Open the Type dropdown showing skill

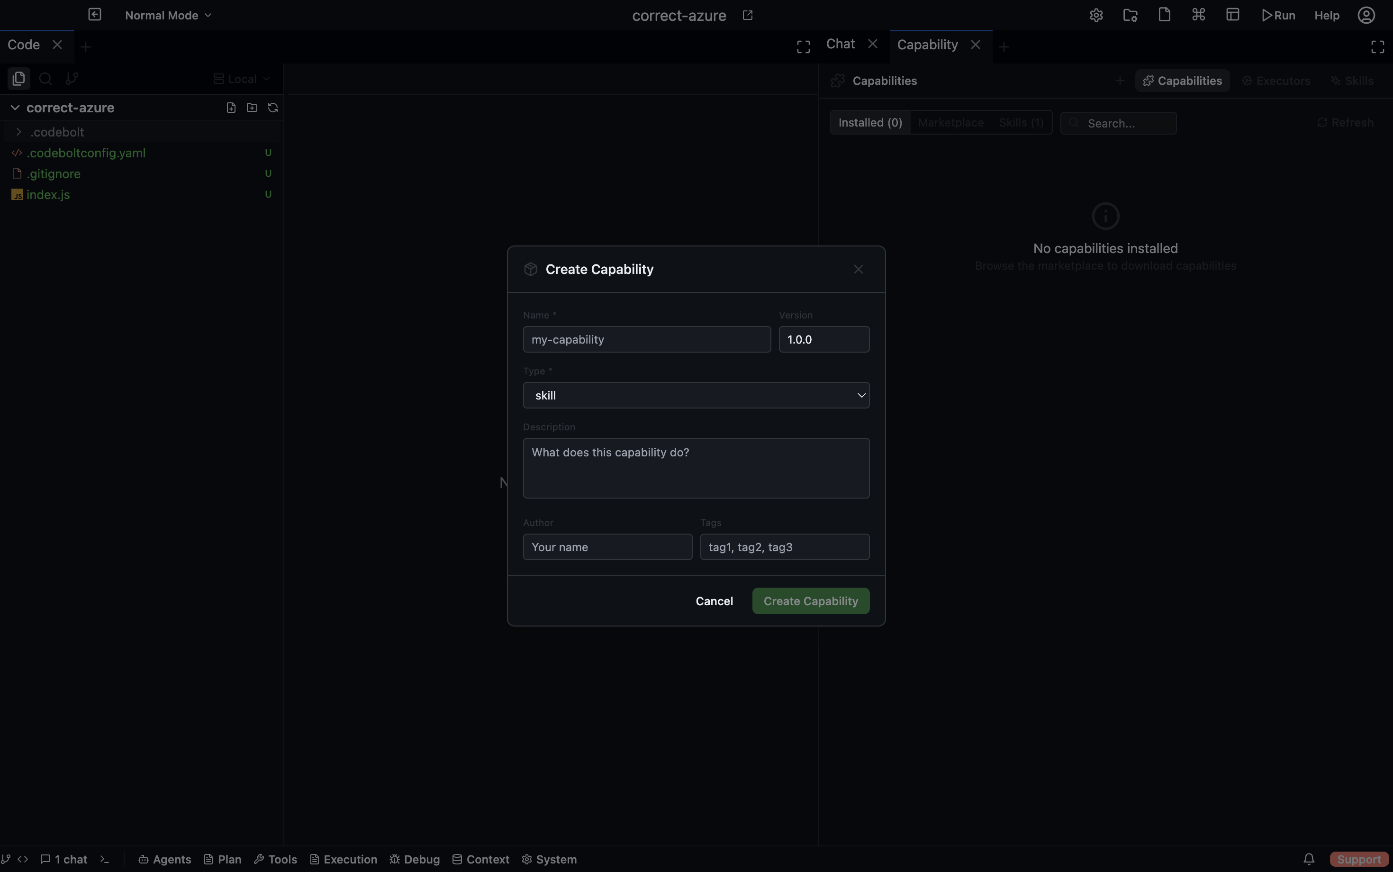tap(696, 396)
